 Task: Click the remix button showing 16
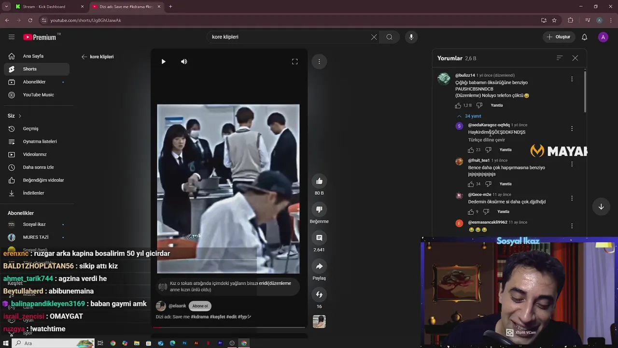click(319, 294)
